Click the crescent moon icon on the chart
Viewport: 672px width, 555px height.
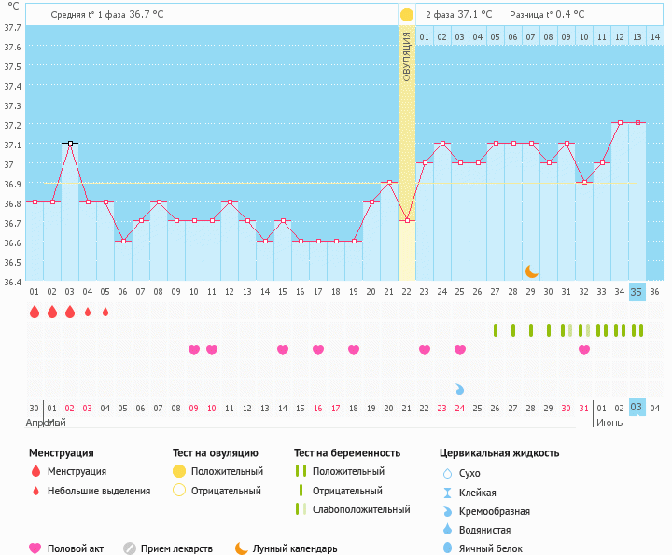[x=531, y=271]
